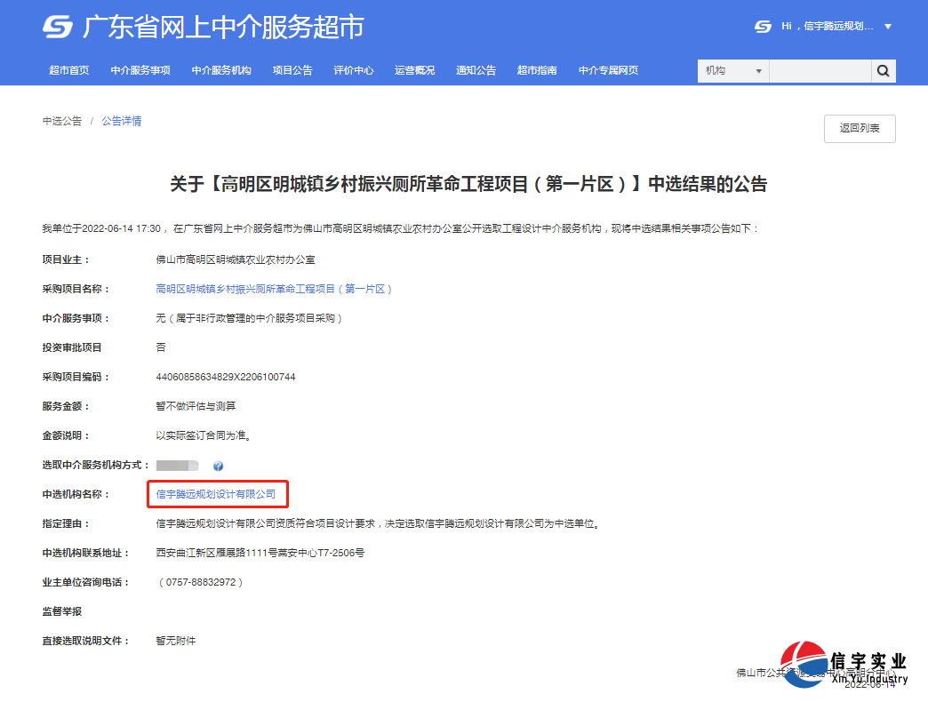Open the 评价中心 page
This screenshot has width=928, height=702.
[353, 70]
